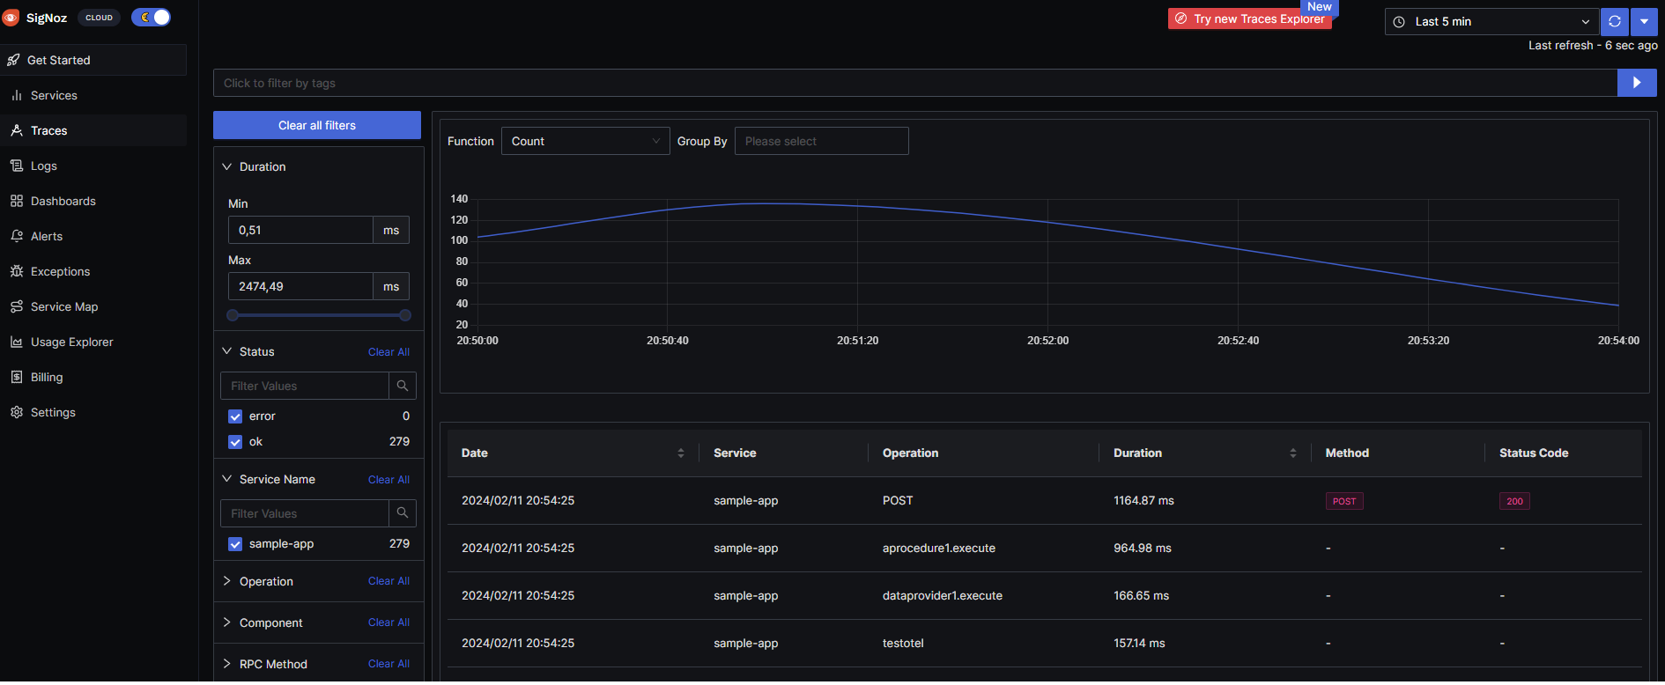Click Clear all filters button
1665x685 pixels.
click(x=317, y=125)
